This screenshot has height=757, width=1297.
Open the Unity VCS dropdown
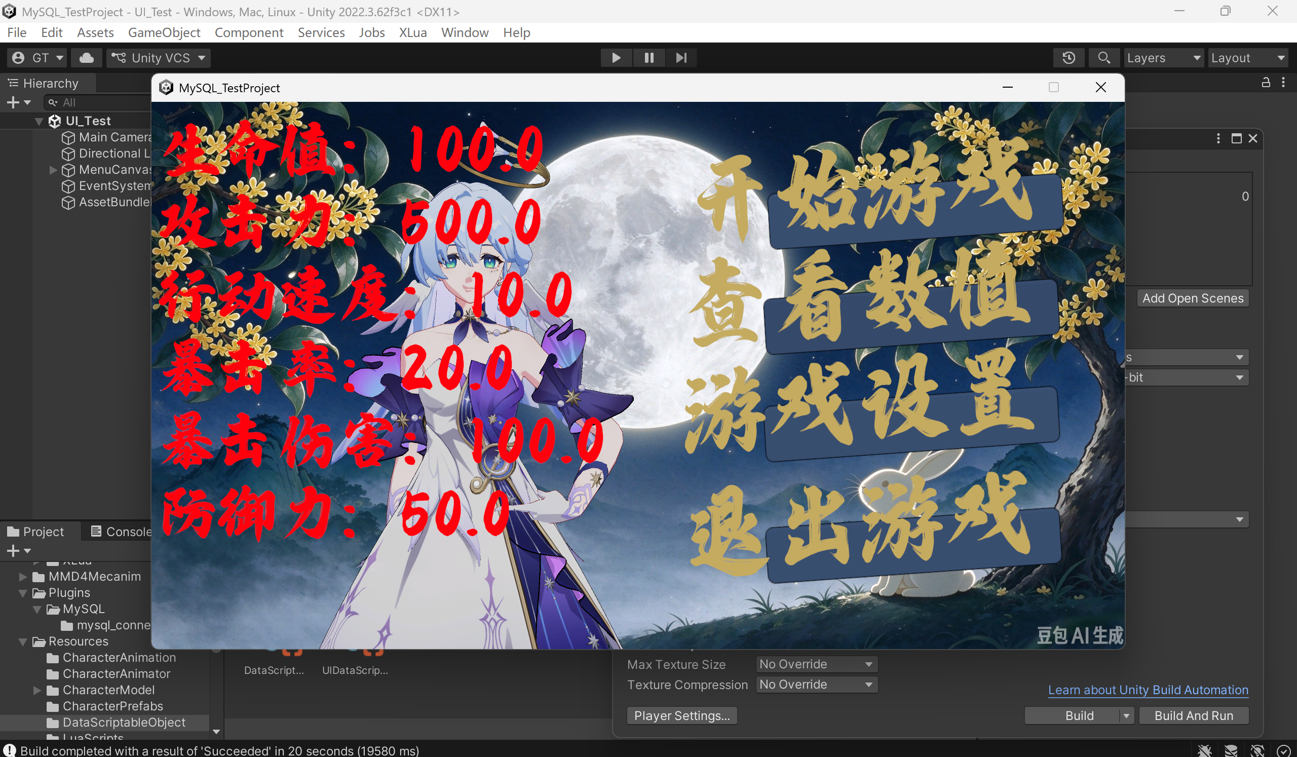(x=159, y=58)
